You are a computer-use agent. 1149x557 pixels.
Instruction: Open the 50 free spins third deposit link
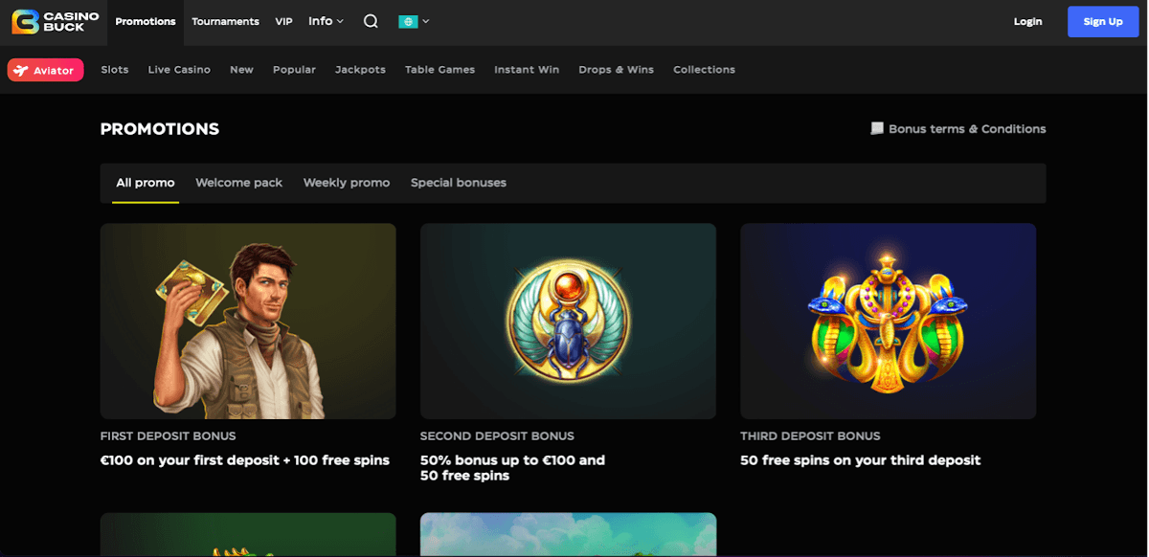click(x=860, y=460)
